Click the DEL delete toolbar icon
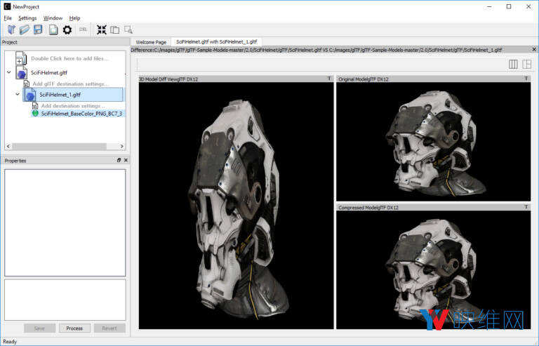539x346 pixels. coord(83,29)
